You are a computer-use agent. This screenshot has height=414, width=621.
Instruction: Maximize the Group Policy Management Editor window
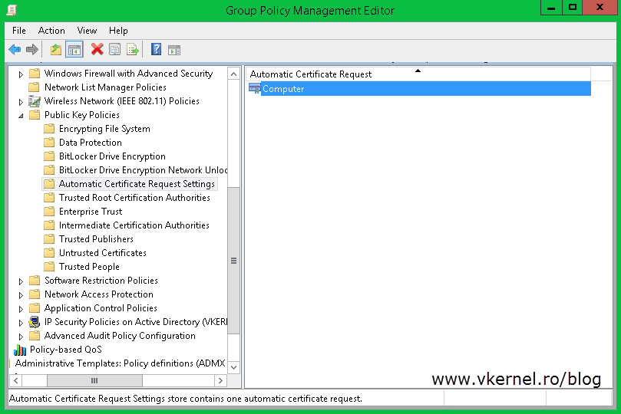coord(573,8)
